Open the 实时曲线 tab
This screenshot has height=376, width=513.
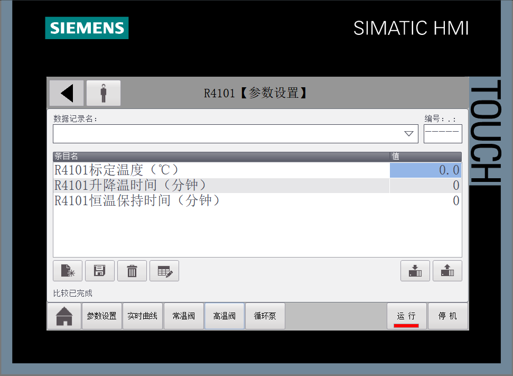coord(142,316)
